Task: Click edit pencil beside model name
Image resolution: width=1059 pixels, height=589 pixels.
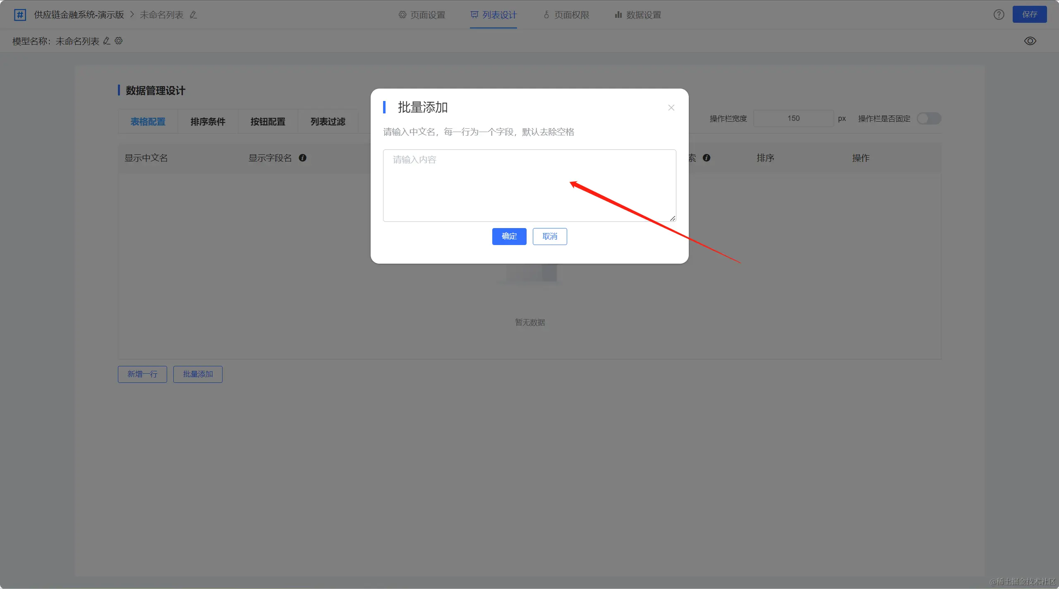Action: point(107,41)
